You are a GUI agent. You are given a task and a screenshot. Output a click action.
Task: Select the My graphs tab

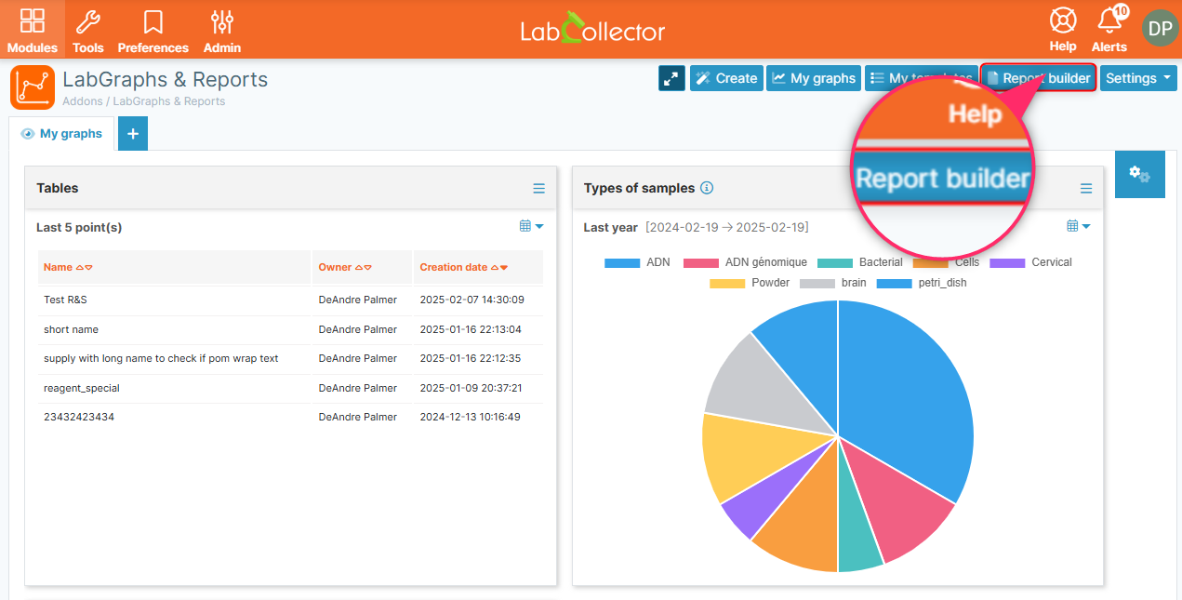61,134
